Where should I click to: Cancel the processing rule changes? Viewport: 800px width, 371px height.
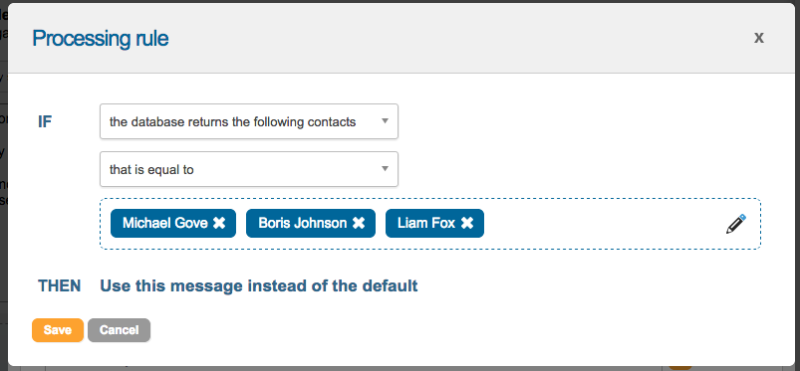(119, 330)
